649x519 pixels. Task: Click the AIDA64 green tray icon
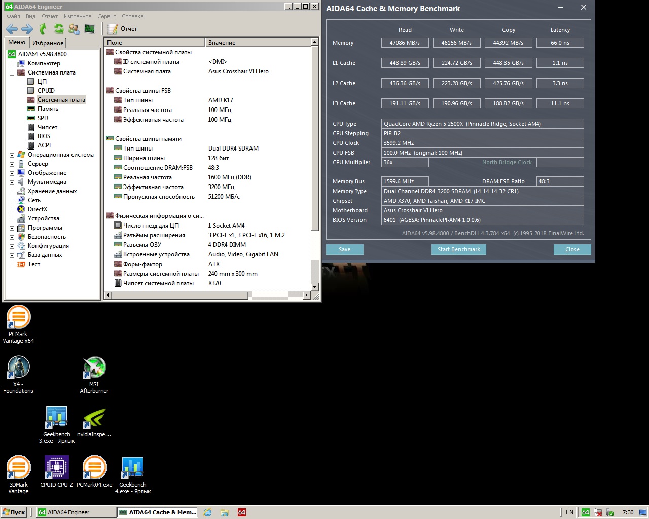click(x=586, y=512)
